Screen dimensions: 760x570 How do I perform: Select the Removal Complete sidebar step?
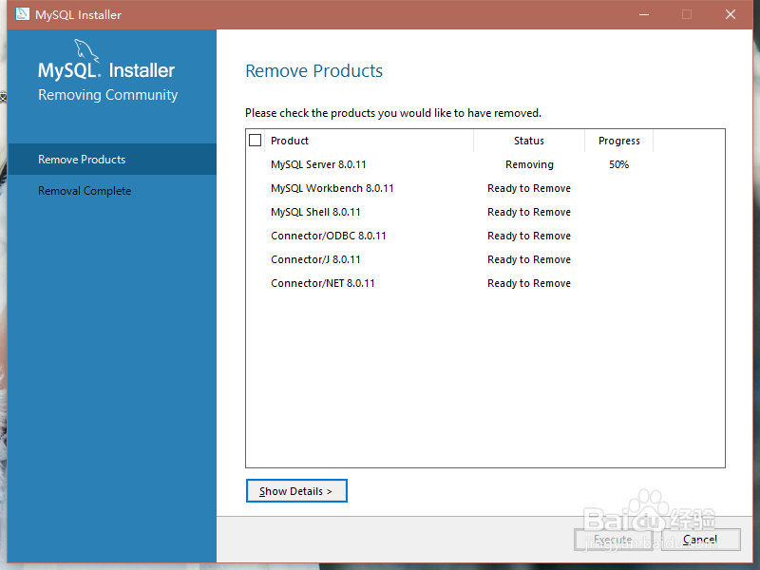[x=112, y=191]
